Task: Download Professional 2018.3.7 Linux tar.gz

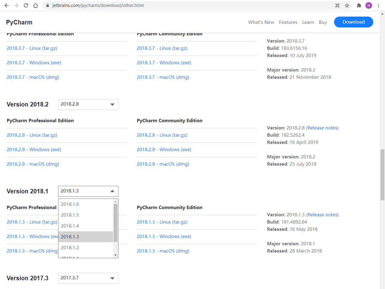Action: [x=32, y=48]
